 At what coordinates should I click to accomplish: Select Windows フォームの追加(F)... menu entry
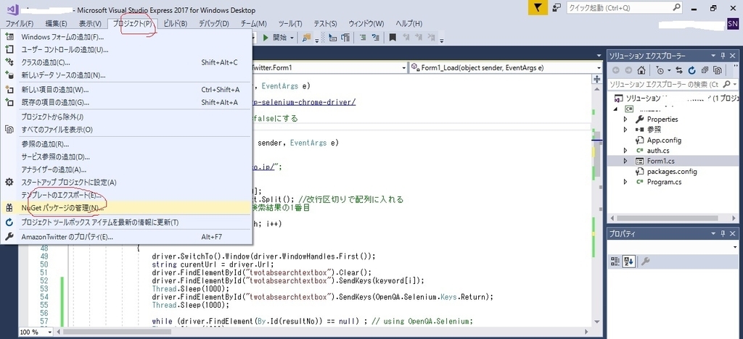126,37
